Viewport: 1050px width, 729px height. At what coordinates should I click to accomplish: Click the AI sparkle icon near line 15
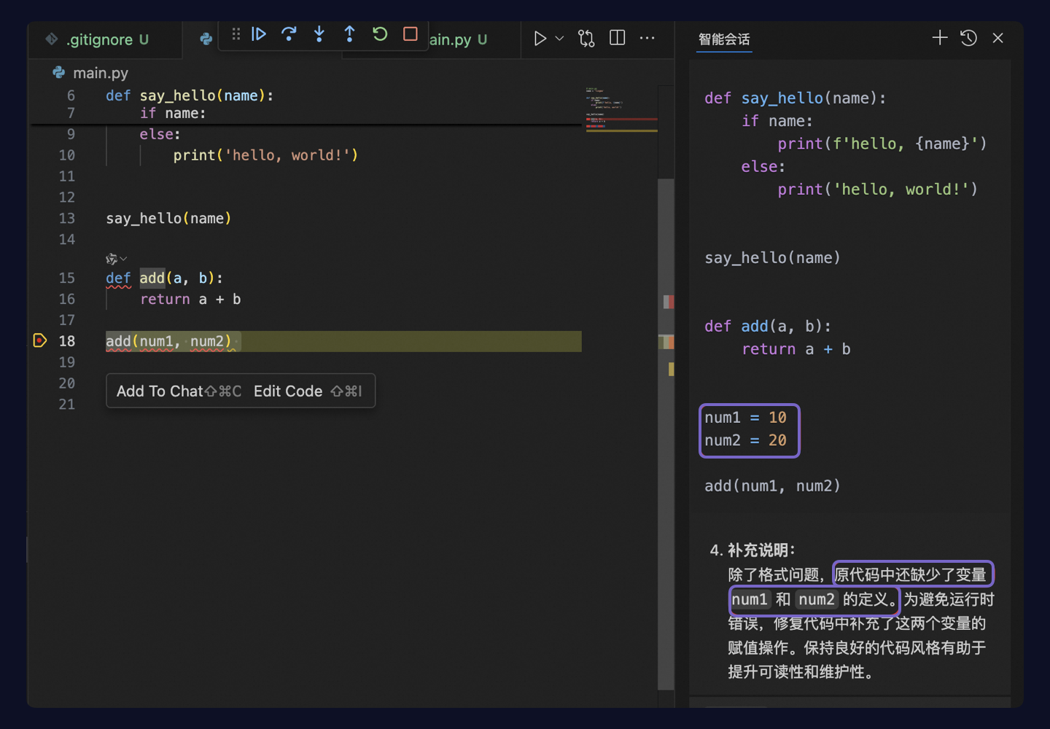click(x=112, y=258)
